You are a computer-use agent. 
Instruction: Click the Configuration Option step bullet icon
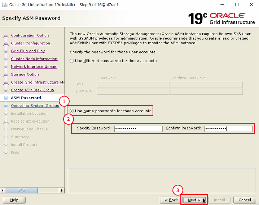(6, 35)
